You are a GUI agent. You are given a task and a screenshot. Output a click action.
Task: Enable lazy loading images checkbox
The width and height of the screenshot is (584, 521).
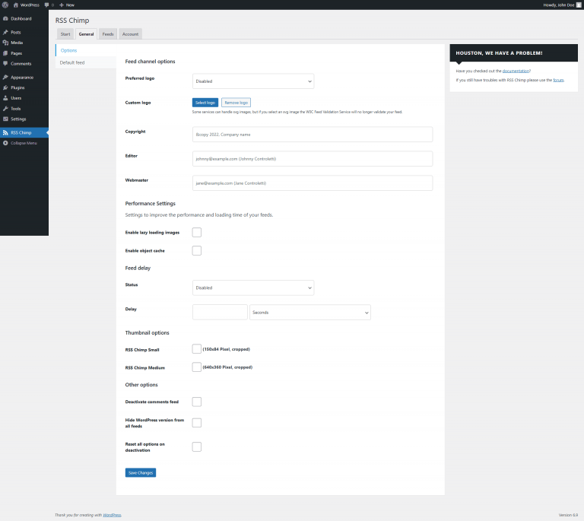(x=197, y=232)
